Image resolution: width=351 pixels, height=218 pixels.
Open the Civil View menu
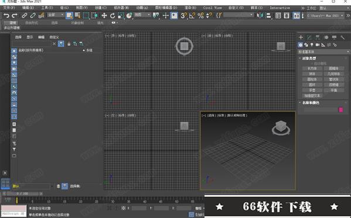coord(212,8)
